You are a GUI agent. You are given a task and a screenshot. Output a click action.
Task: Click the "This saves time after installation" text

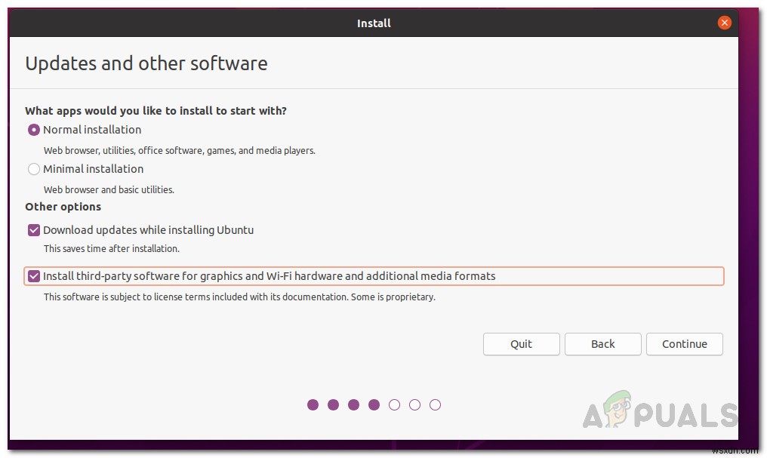click(x=112, y=248)
